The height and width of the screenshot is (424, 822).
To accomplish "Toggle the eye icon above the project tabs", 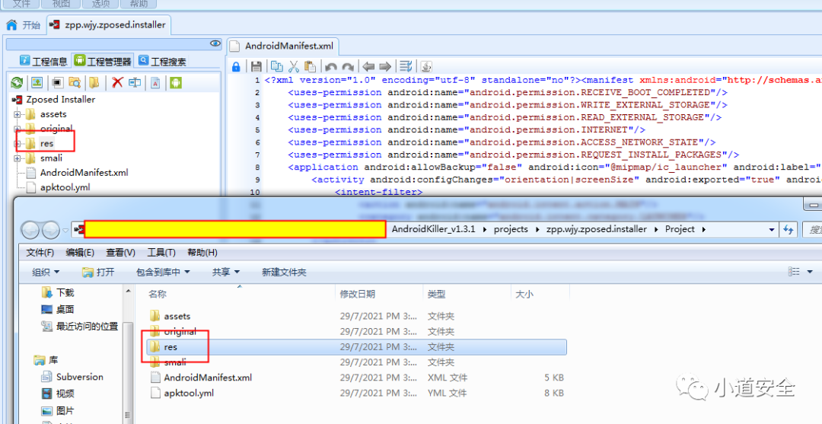I will (x=215, y=43).
